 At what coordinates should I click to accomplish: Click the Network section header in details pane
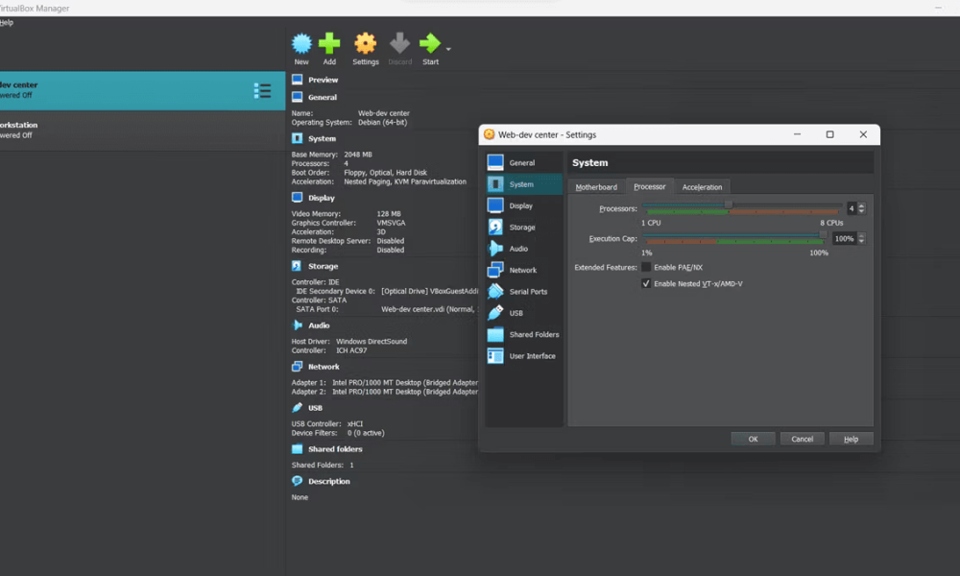click(324, 367)
